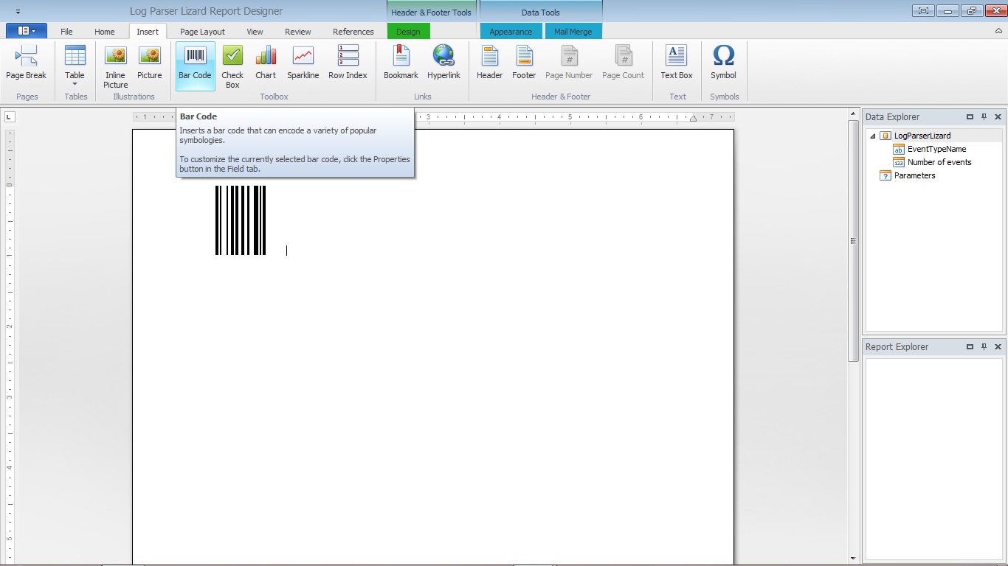Insert a Row Index field
Screen dimensions: 1008x566
tap(348, 63)
